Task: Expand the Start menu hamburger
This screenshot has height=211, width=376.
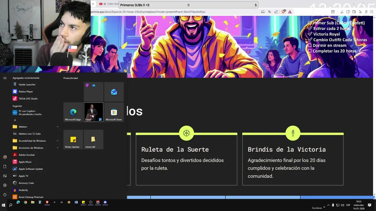Action: (5, 78)
